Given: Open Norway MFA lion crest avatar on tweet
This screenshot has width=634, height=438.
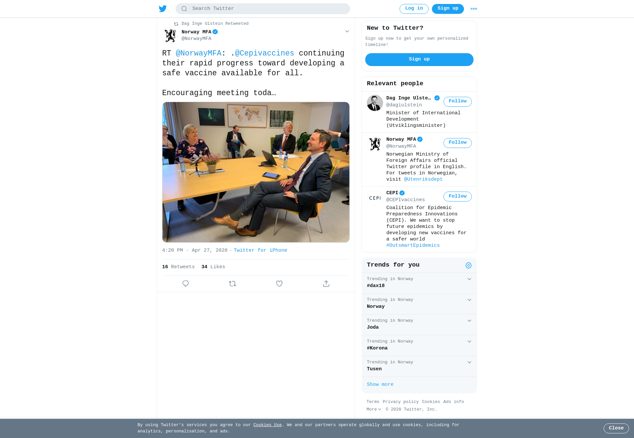Looking at the screenshot, I should 170,35.
